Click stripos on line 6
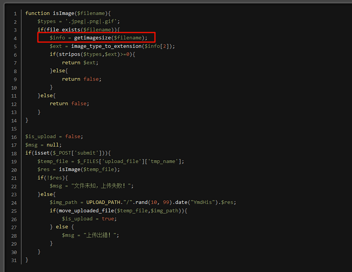 pyautogui.click(x=69, y=54)
